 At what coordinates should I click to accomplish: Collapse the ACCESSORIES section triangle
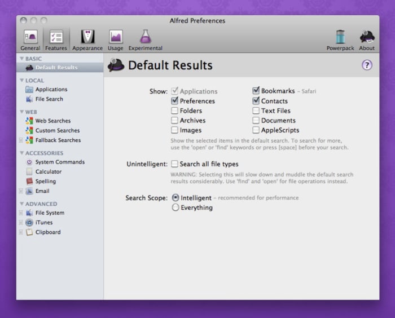click(x=22, y=153)
